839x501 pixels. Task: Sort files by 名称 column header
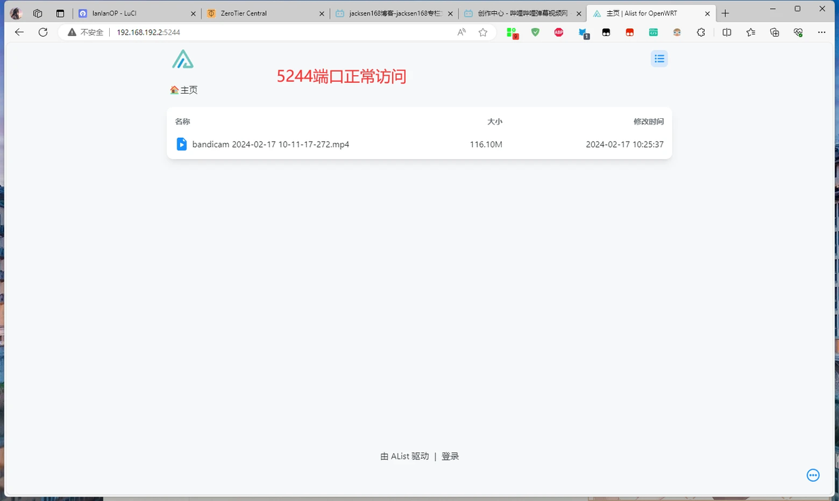[x=182, y=121]
